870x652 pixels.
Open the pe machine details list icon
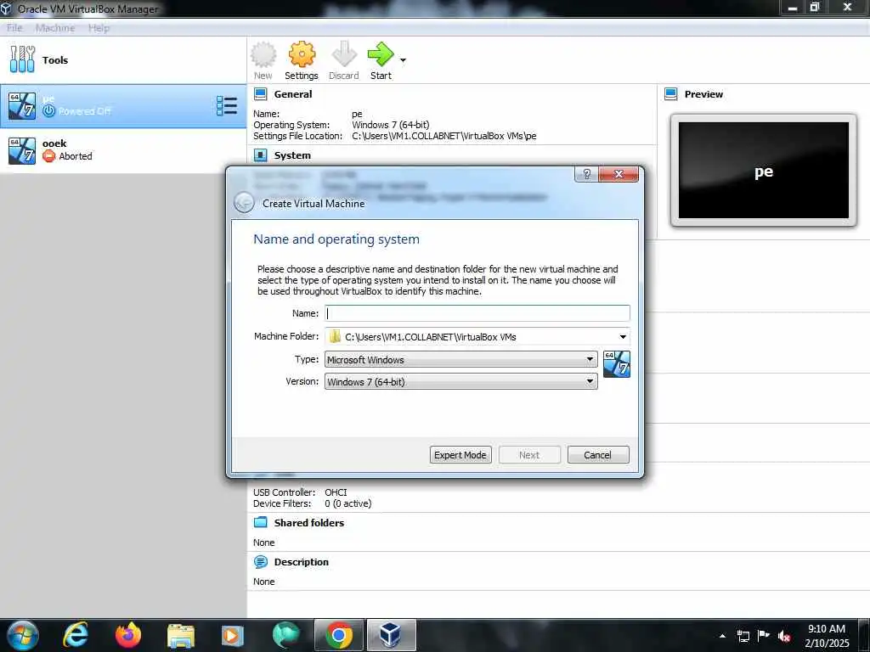pyautogui.click(x=226, y=106)
